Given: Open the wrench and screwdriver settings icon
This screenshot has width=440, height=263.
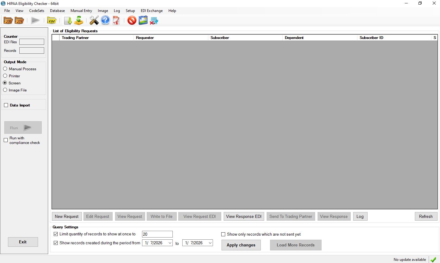Looking at the screenshot, I should tap(94, 21).
